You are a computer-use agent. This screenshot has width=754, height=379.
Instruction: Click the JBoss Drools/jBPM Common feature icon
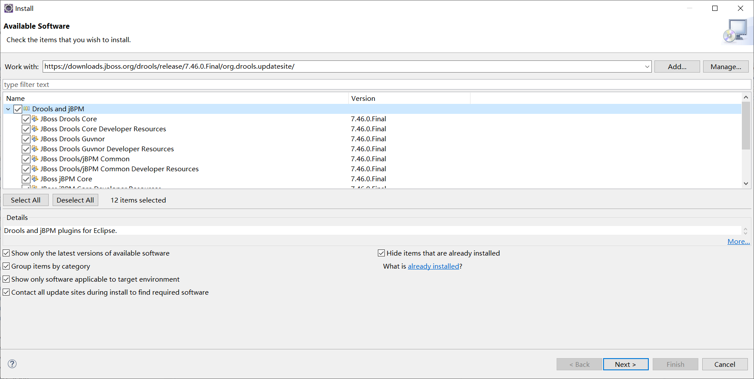click(35, 159)
